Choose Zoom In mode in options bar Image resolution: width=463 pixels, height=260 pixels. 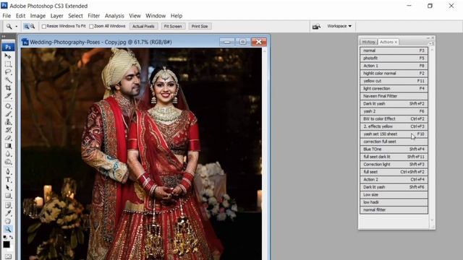pos(26,26)
